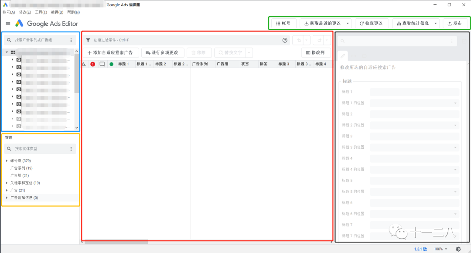Image resolution: width=471 pixels, height=253 pixels.
Task: Select 广告组 (21) in the manage list
Action: (20, 175)
